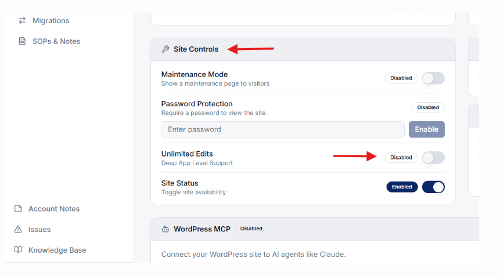Click the Enable password protection button
Screen dimensions: 504x276
coord(427,129)
